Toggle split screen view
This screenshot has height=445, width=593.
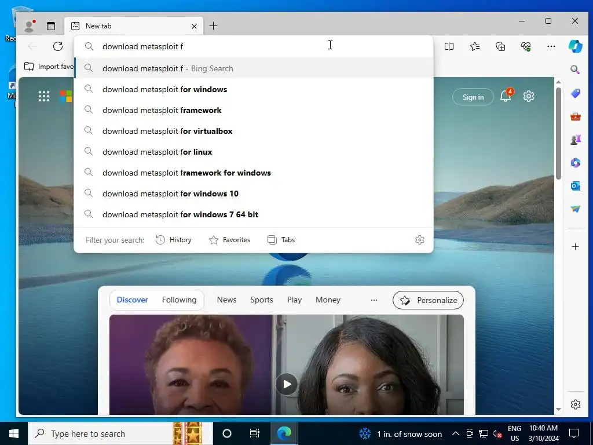pyautogui.click(x=449, y=46)
